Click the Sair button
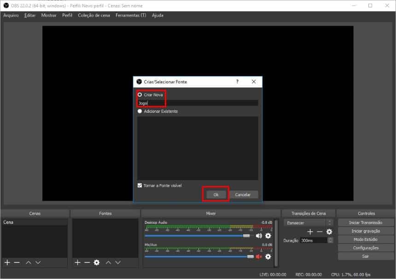 366,256
